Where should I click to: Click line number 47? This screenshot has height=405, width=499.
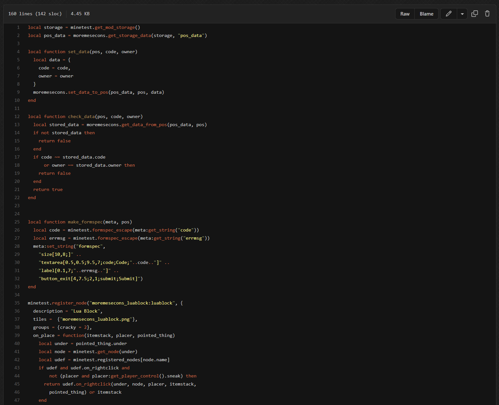17,400
